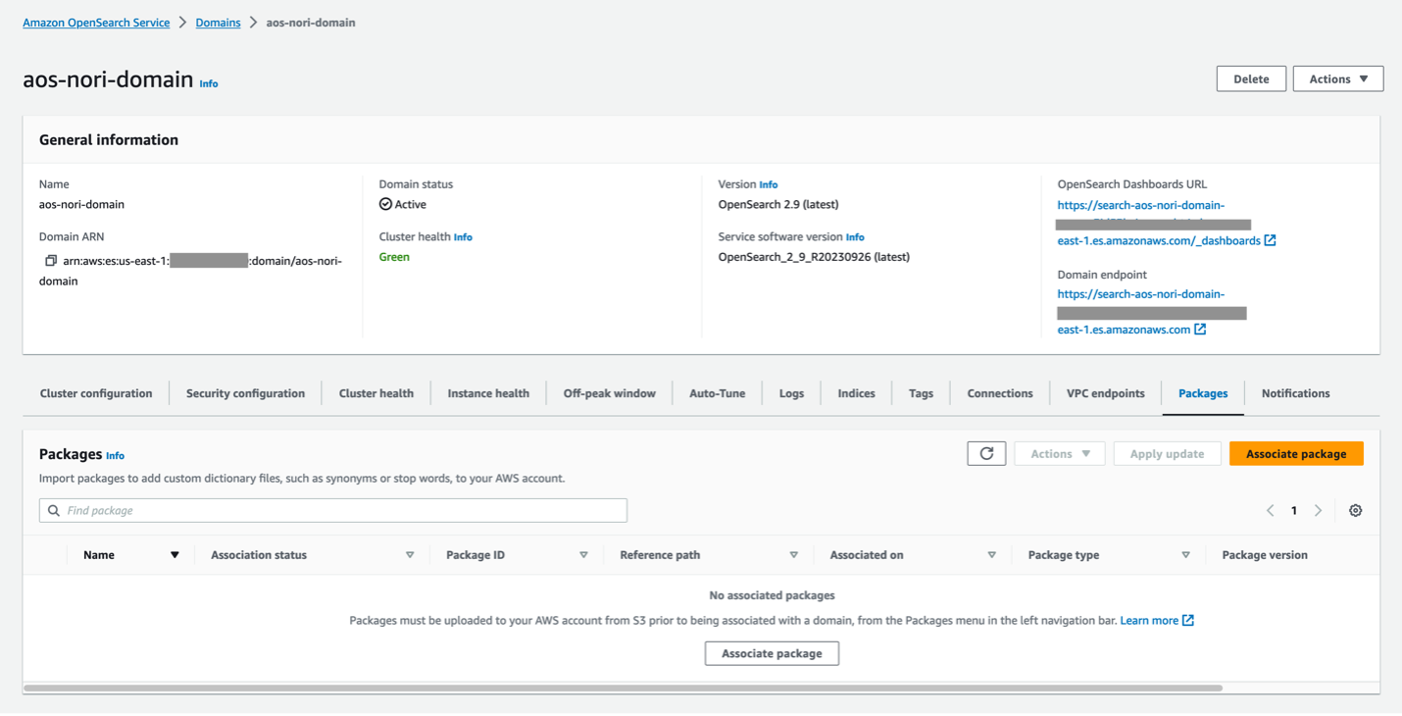Click external link icon beside Domain endpoint
1402x716 pixels.
pos(1200,330)
